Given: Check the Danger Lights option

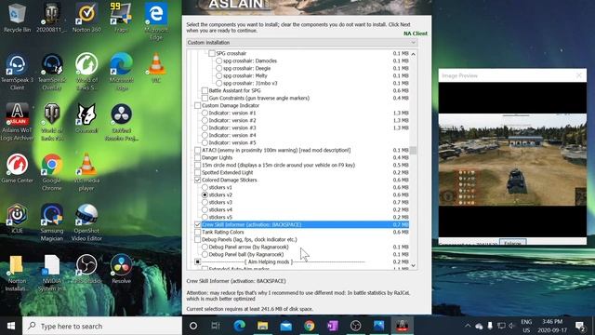Looking at the screenshot, I should click(x=198, y=157).
